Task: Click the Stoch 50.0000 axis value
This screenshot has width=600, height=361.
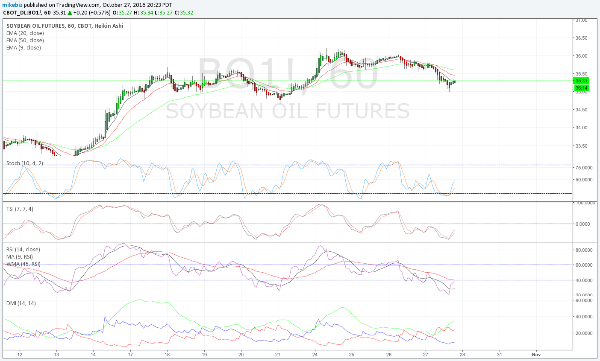Action: coord(583,180)
